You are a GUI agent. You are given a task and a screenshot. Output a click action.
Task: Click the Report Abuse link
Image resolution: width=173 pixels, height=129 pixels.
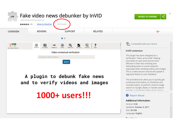[x=137, y=95]
